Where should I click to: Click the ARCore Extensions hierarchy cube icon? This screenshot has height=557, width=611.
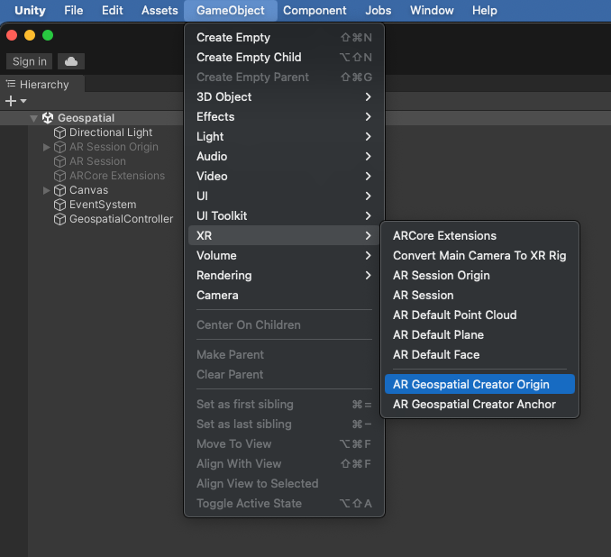click(x=60, y=176)
